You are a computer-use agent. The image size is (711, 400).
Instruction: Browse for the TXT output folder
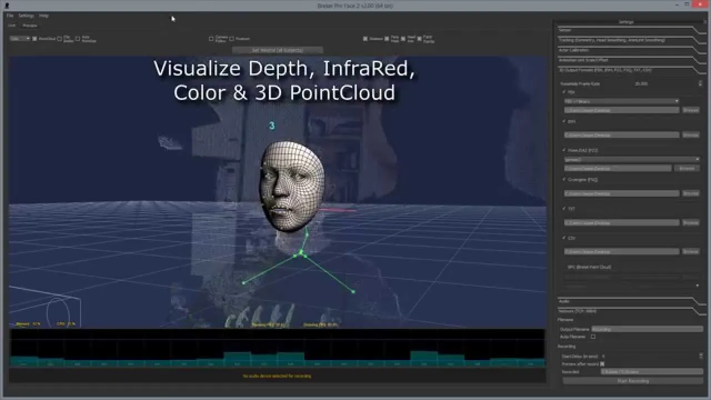point(690,222)
